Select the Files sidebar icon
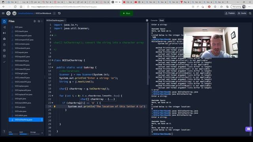 pyautogui.click(x=4, y=21)
